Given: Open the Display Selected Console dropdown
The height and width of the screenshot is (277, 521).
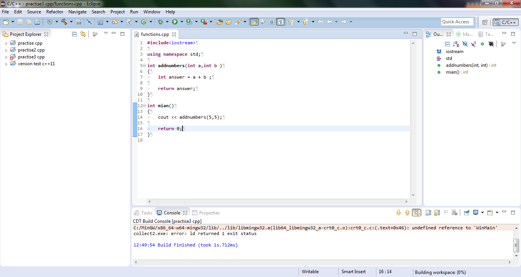Looking at the screenshot, I should (482, 213).
